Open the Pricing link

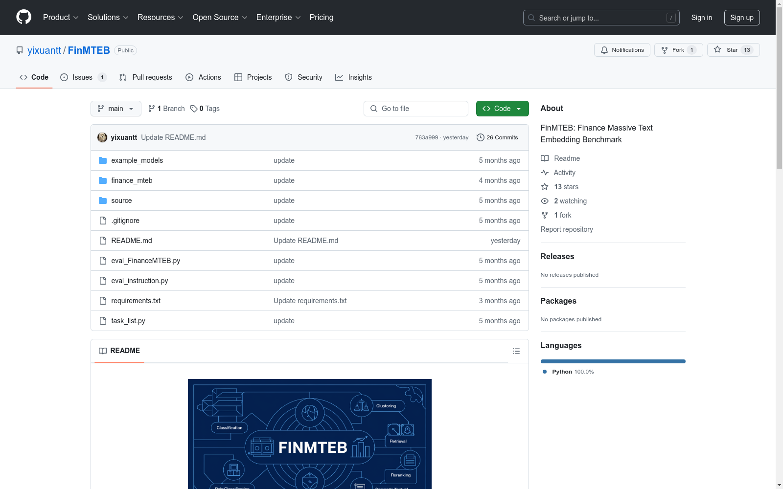click(x=322, y=18)
